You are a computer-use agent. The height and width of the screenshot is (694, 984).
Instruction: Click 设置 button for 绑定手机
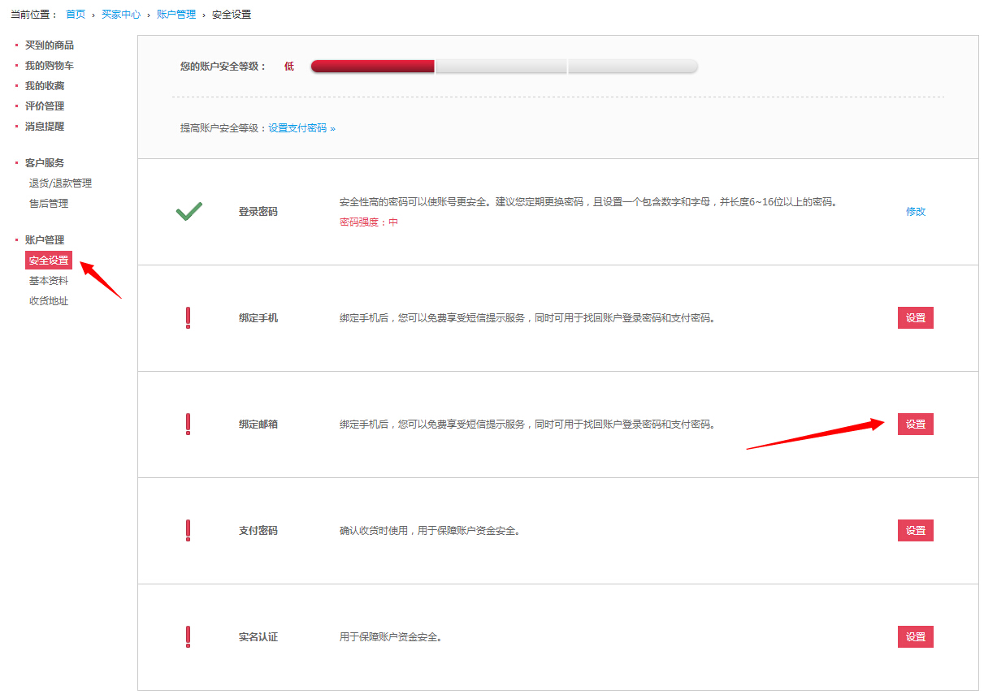click(916, 318)
